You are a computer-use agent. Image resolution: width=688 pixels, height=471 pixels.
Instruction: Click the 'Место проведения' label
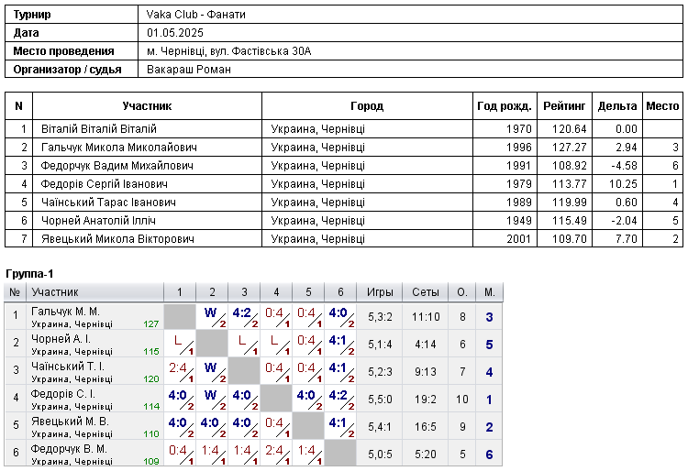click(63, 51)
